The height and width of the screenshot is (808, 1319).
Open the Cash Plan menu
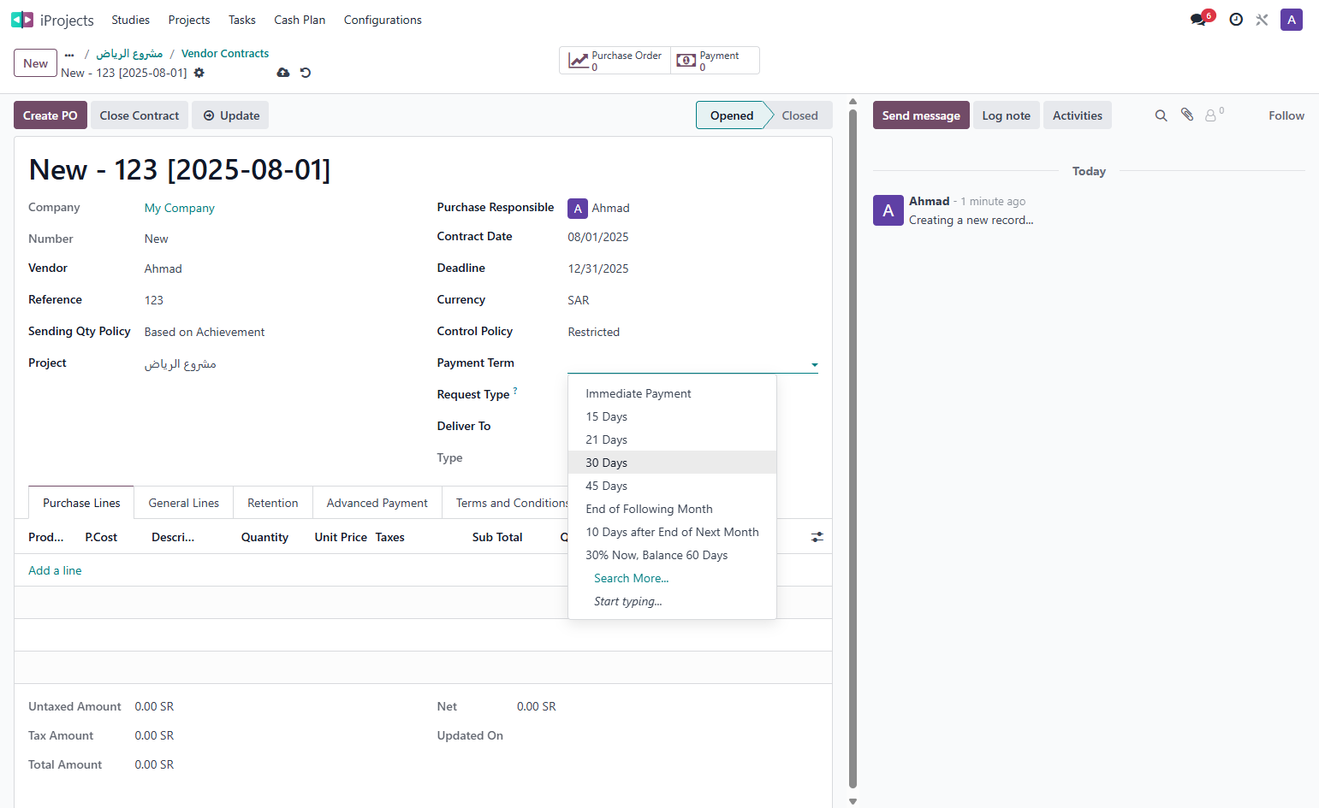coord(300,20)
